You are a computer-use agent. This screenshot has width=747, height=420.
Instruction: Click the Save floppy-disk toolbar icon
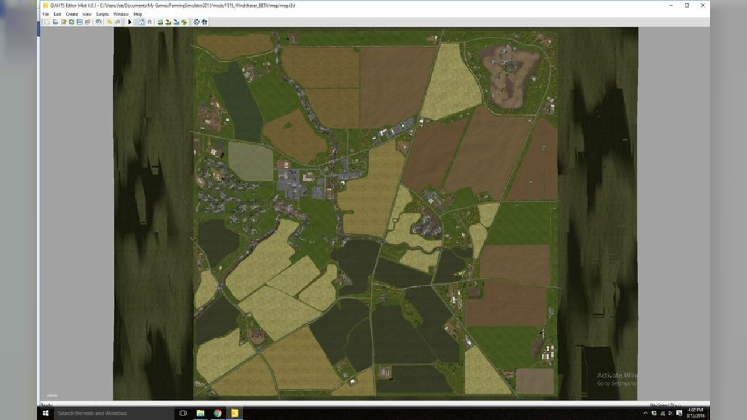[x=79, y=22]
